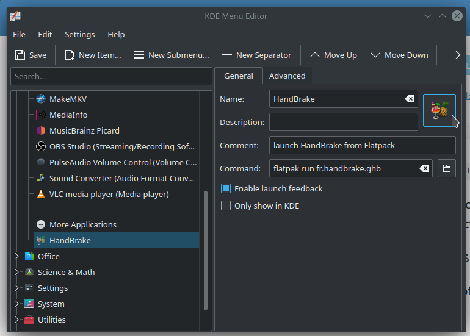The image size is (470, 336).
Task: Expand the Utilities category
Action: coord(17,320)
